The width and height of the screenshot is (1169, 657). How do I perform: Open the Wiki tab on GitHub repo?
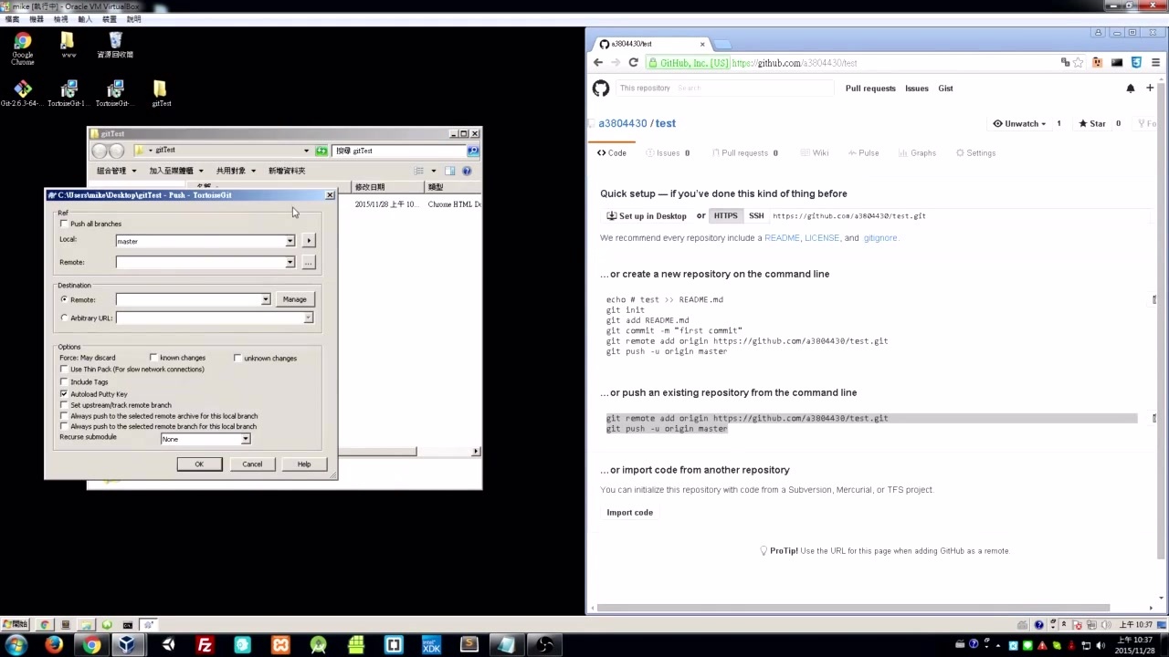tap(815, 153)
